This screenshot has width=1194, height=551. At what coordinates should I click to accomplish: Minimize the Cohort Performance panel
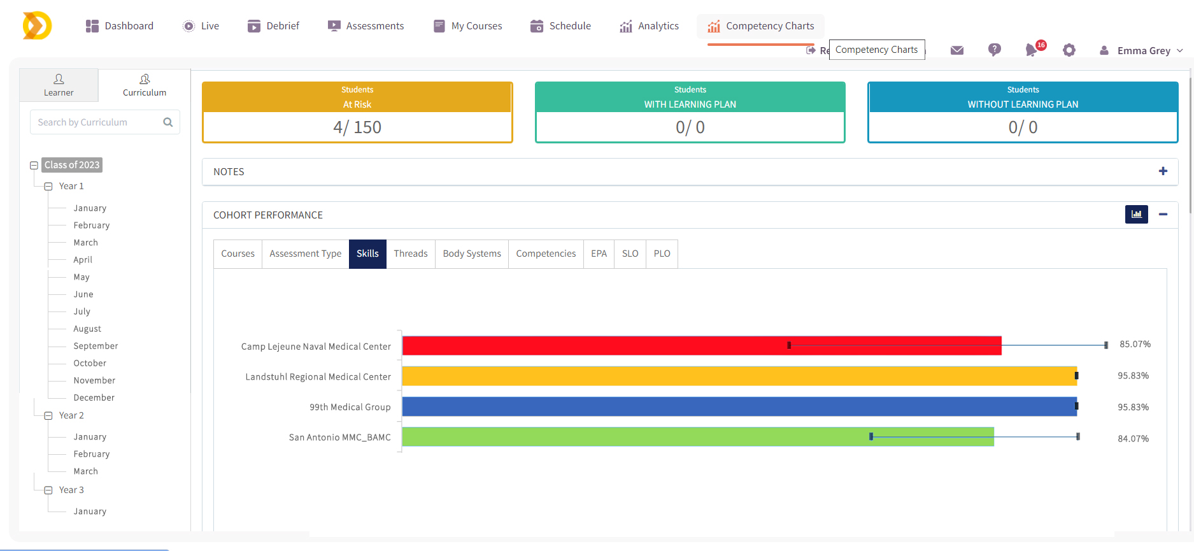(x=1163, y=215)
